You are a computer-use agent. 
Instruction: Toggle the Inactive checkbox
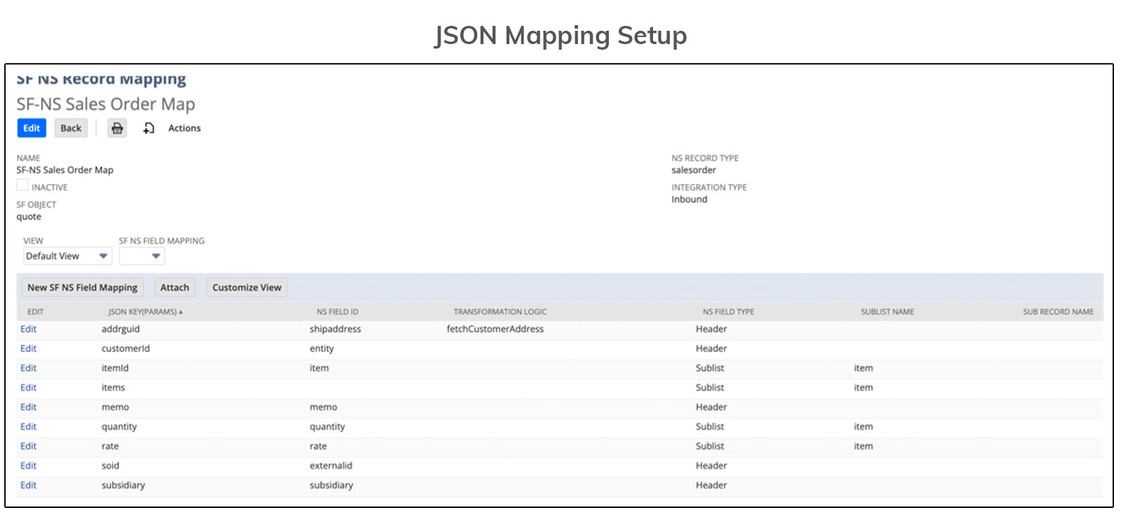(x=22, y=185)
